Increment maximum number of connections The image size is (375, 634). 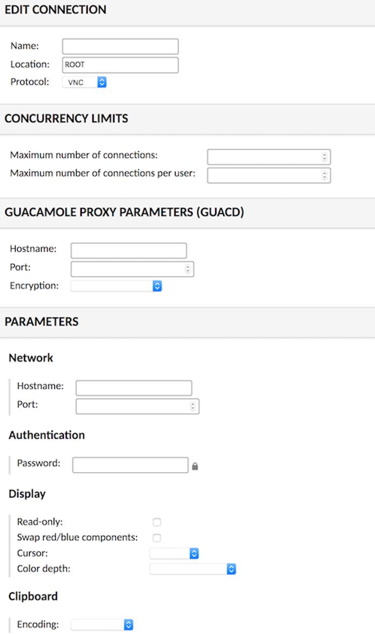pos(324,155)
